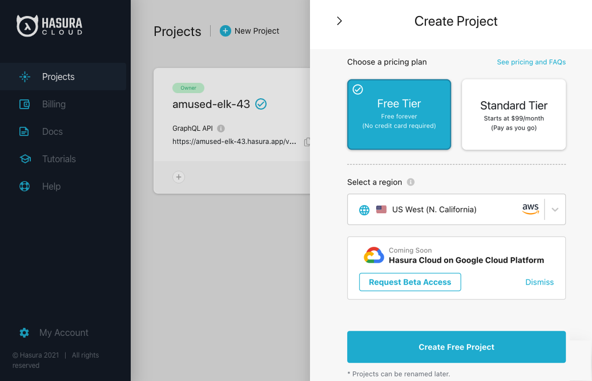Open Docs from the sidebar
Image resolution: width=592 pixels, height=381 pixels.
(23, 131)
